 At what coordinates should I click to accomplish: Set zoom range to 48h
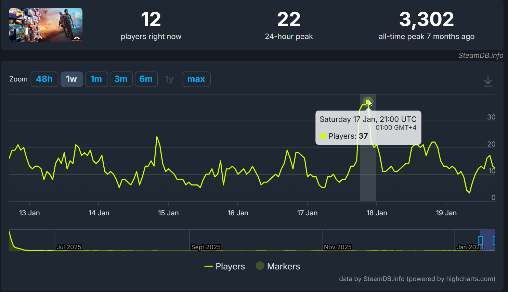[x=44, y=79]
